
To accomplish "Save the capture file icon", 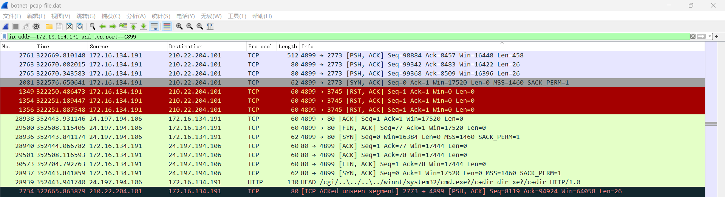I will tap(59, 26).
